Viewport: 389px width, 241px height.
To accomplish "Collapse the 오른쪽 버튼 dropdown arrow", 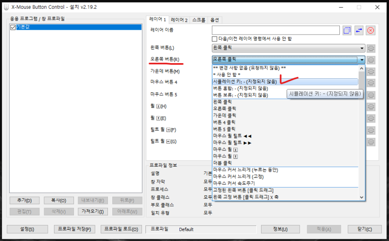I will coord(362,60).
